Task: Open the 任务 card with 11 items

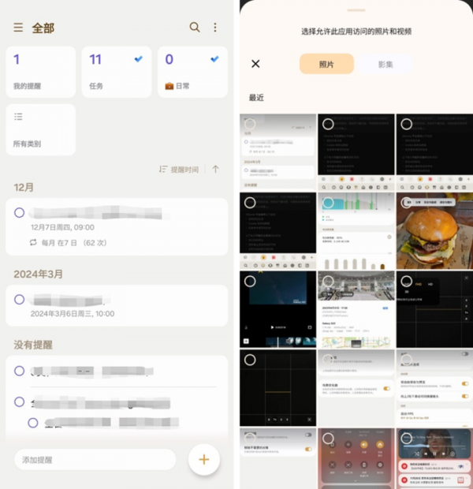Action: tap(117, 72)
